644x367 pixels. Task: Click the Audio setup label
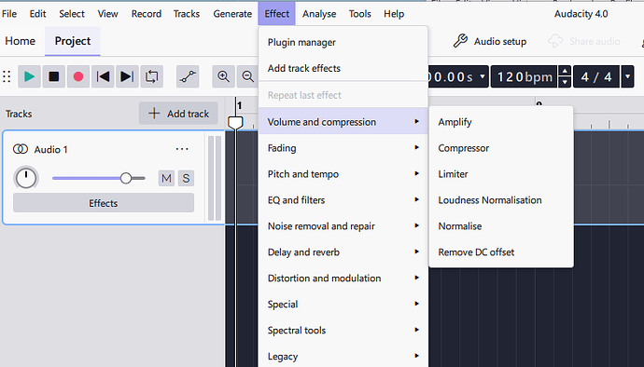pyautogui.click(x=500, y=41)
